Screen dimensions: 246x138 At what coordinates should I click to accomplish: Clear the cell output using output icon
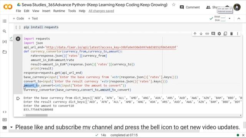18,99
